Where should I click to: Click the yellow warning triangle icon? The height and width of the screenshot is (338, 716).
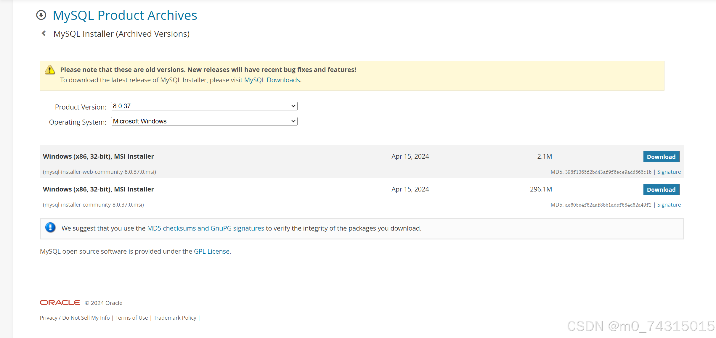tap(50, 70)
